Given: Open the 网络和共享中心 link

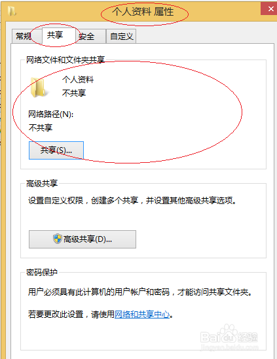Looking at the screenshot, I should tap(142, 315).
